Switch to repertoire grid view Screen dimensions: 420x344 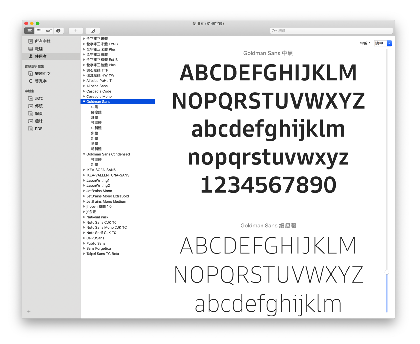(x=39, y=31)
